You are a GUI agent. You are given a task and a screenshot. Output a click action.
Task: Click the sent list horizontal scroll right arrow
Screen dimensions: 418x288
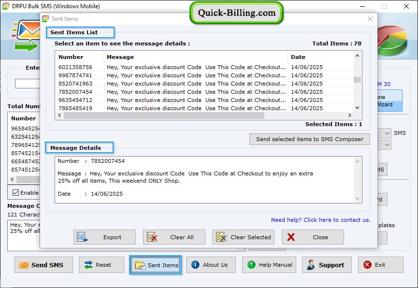coord(350,115)
